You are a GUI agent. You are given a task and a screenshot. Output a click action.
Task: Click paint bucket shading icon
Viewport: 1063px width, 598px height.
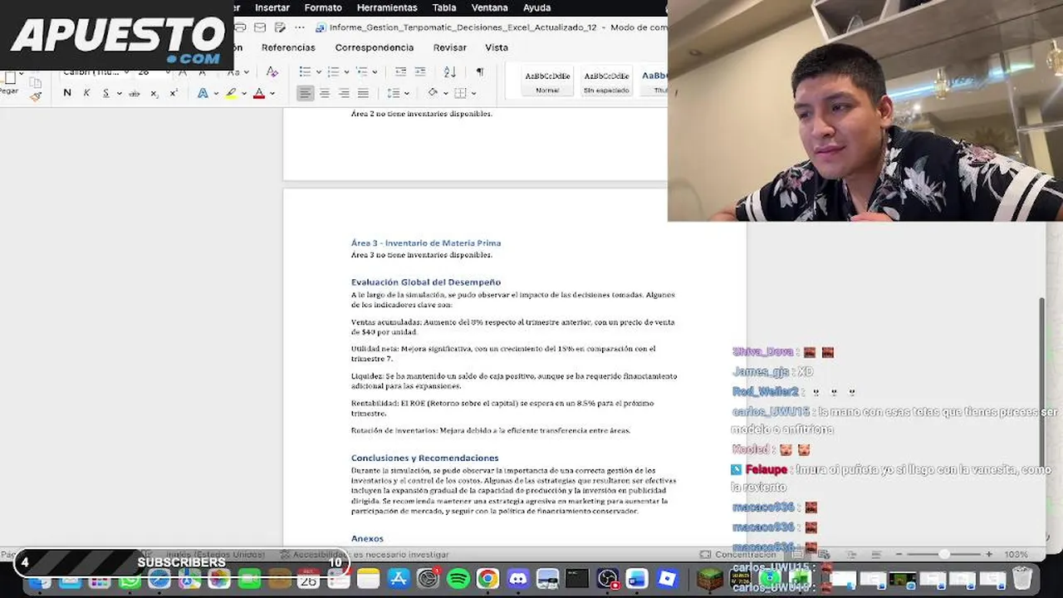pos(433,93)
